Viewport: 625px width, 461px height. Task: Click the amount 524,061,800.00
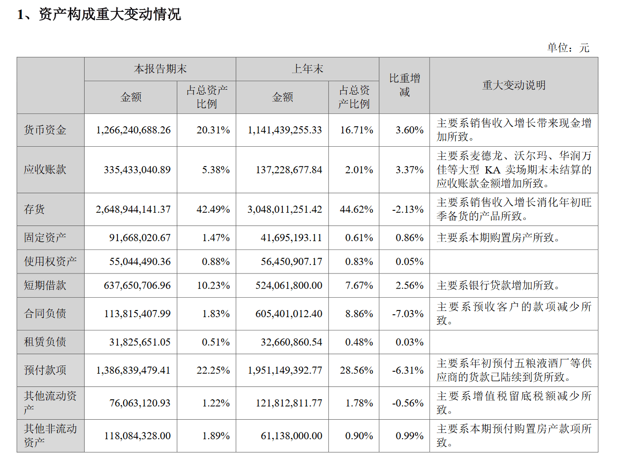pos(289,285)
